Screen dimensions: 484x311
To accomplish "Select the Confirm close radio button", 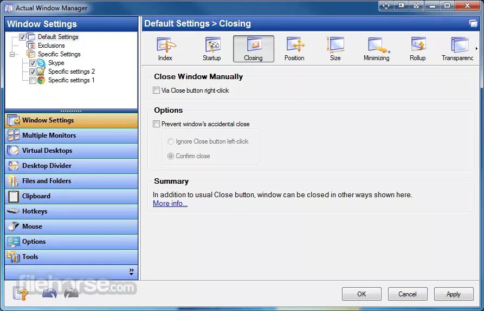I will [170, 156].
